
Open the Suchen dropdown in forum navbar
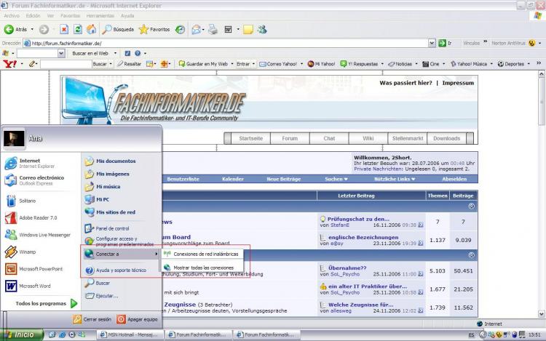[336, 179]
